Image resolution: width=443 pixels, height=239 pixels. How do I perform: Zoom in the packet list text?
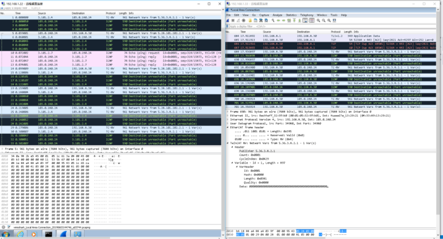pos(318,21)
